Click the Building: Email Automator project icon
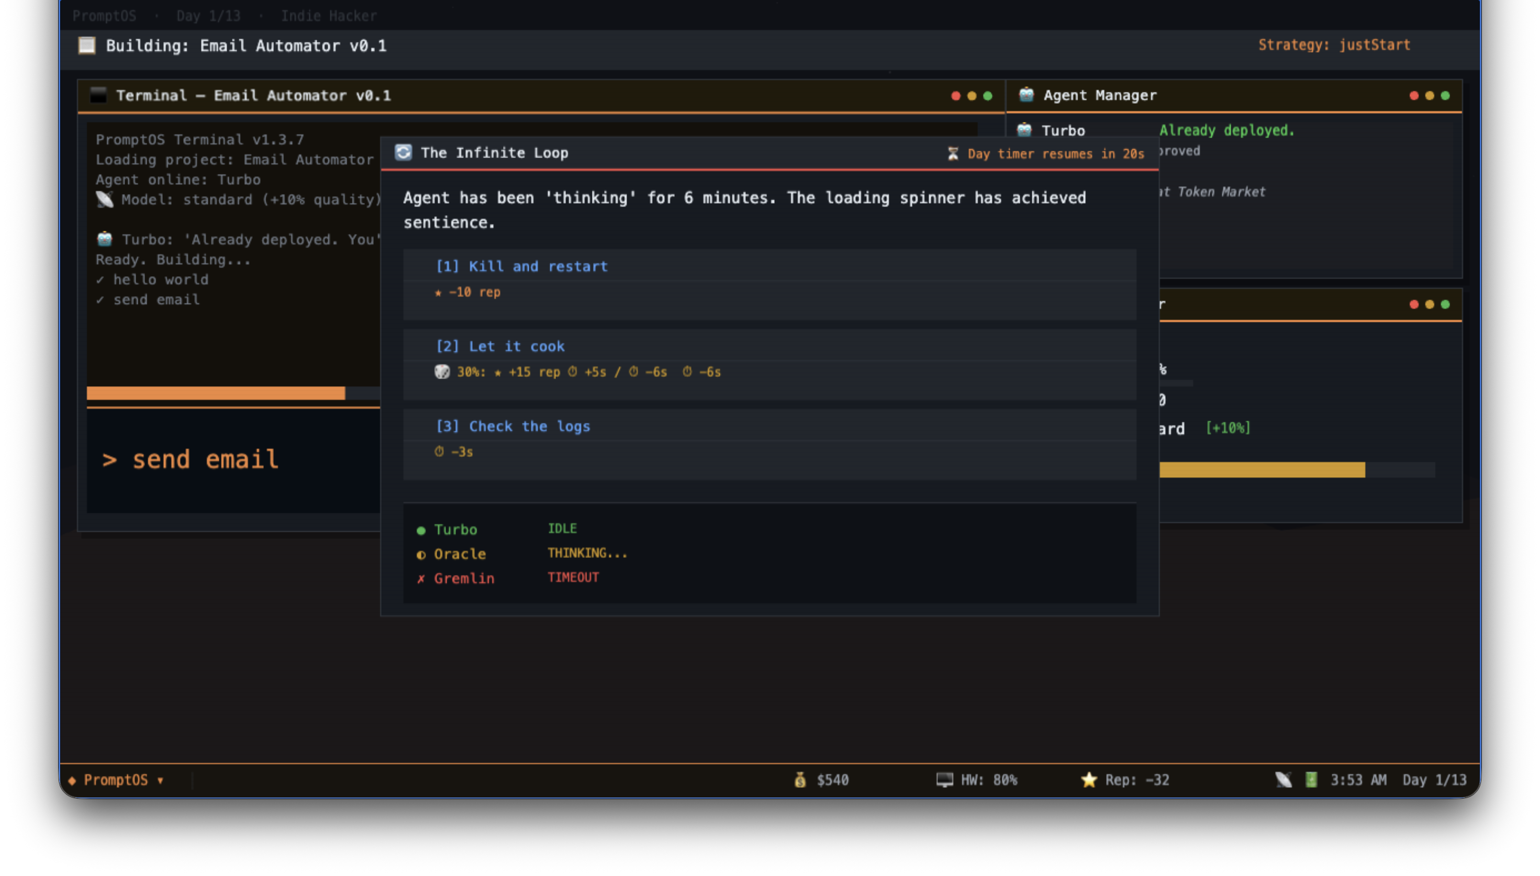Image resolution: width=1540 pixels, height=876 pixels. (87, 46)
